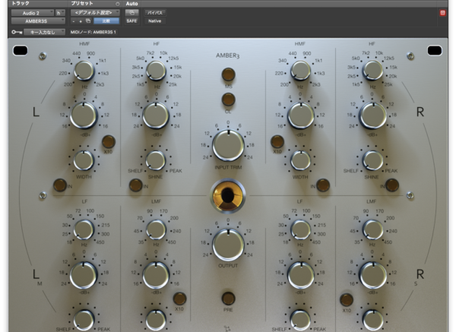This screenshot has height=332, width=456.
Task: Click the central amber tube eye
Action: point(228,196)
